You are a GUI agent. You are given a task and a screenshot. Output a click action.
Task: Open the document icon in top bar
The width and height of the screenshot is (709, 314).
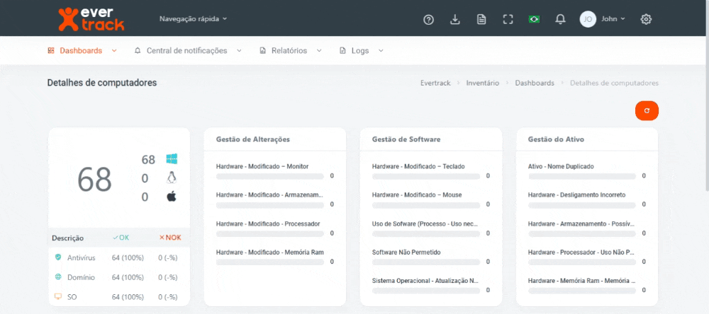[x=481, y=19]
